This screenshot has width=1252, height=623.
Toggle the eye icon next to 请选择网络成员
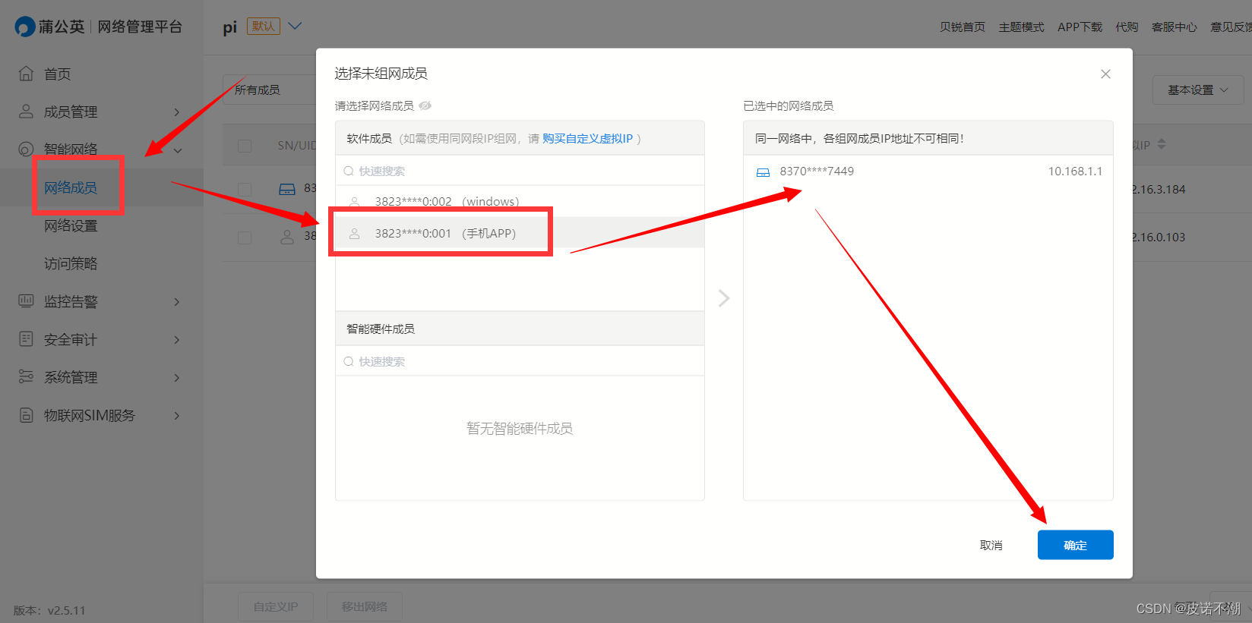[425, 105]
